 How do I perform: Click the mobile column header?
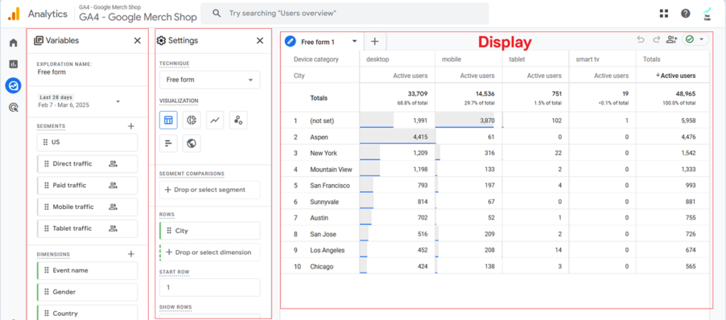tap(452, 59)
